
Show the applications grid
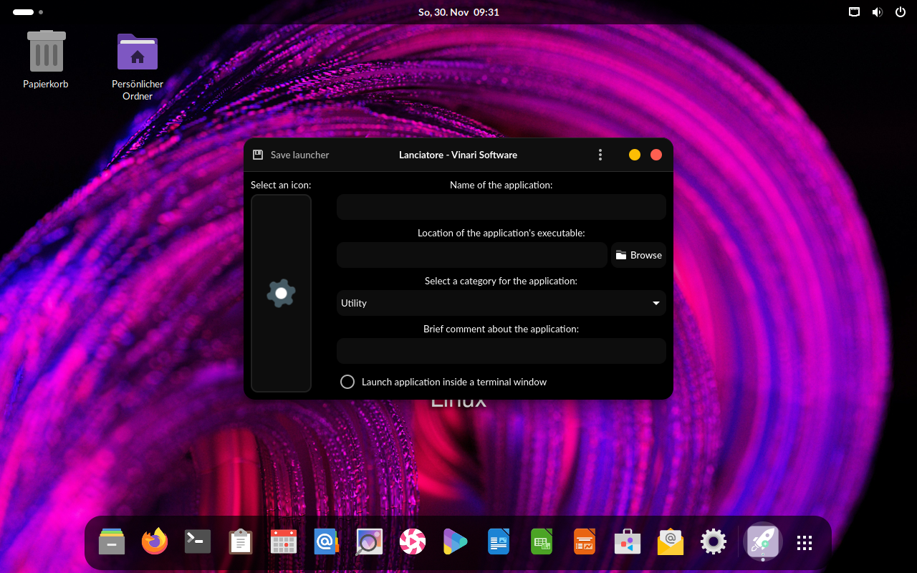(805, 542)
